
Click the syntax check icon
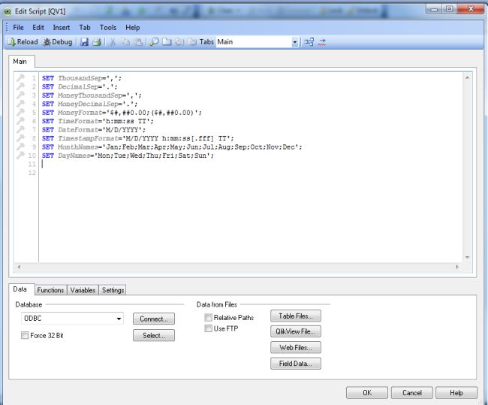(x=322, y=42)
